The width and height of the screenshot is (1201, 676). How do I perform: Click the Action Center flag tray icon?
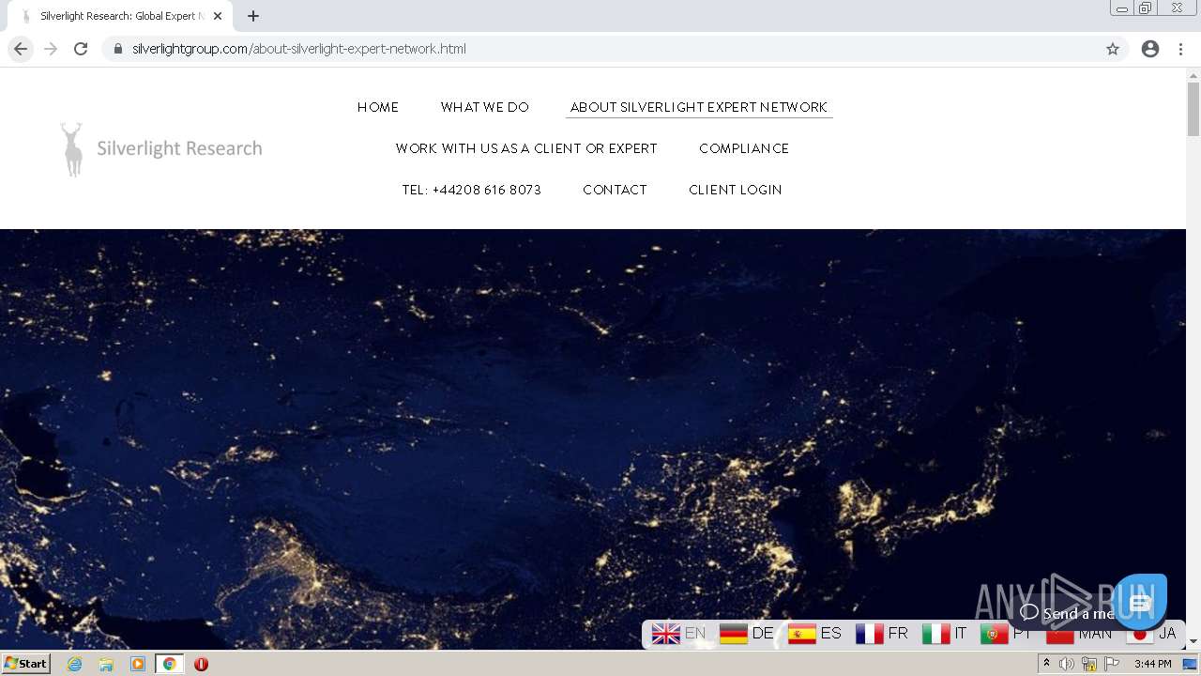(1112, 664)
